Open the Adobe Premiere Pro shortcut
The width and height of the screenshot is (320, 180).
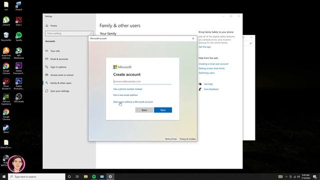19,68
